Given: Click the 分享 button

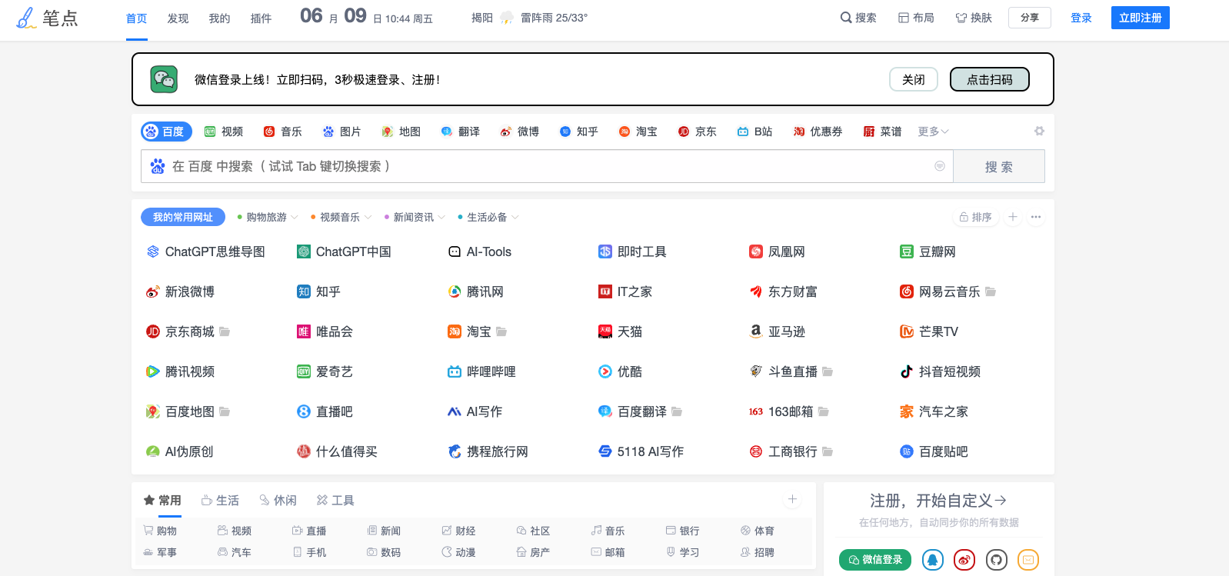Looking at the screenshot, I should [x=1029, y=18].
